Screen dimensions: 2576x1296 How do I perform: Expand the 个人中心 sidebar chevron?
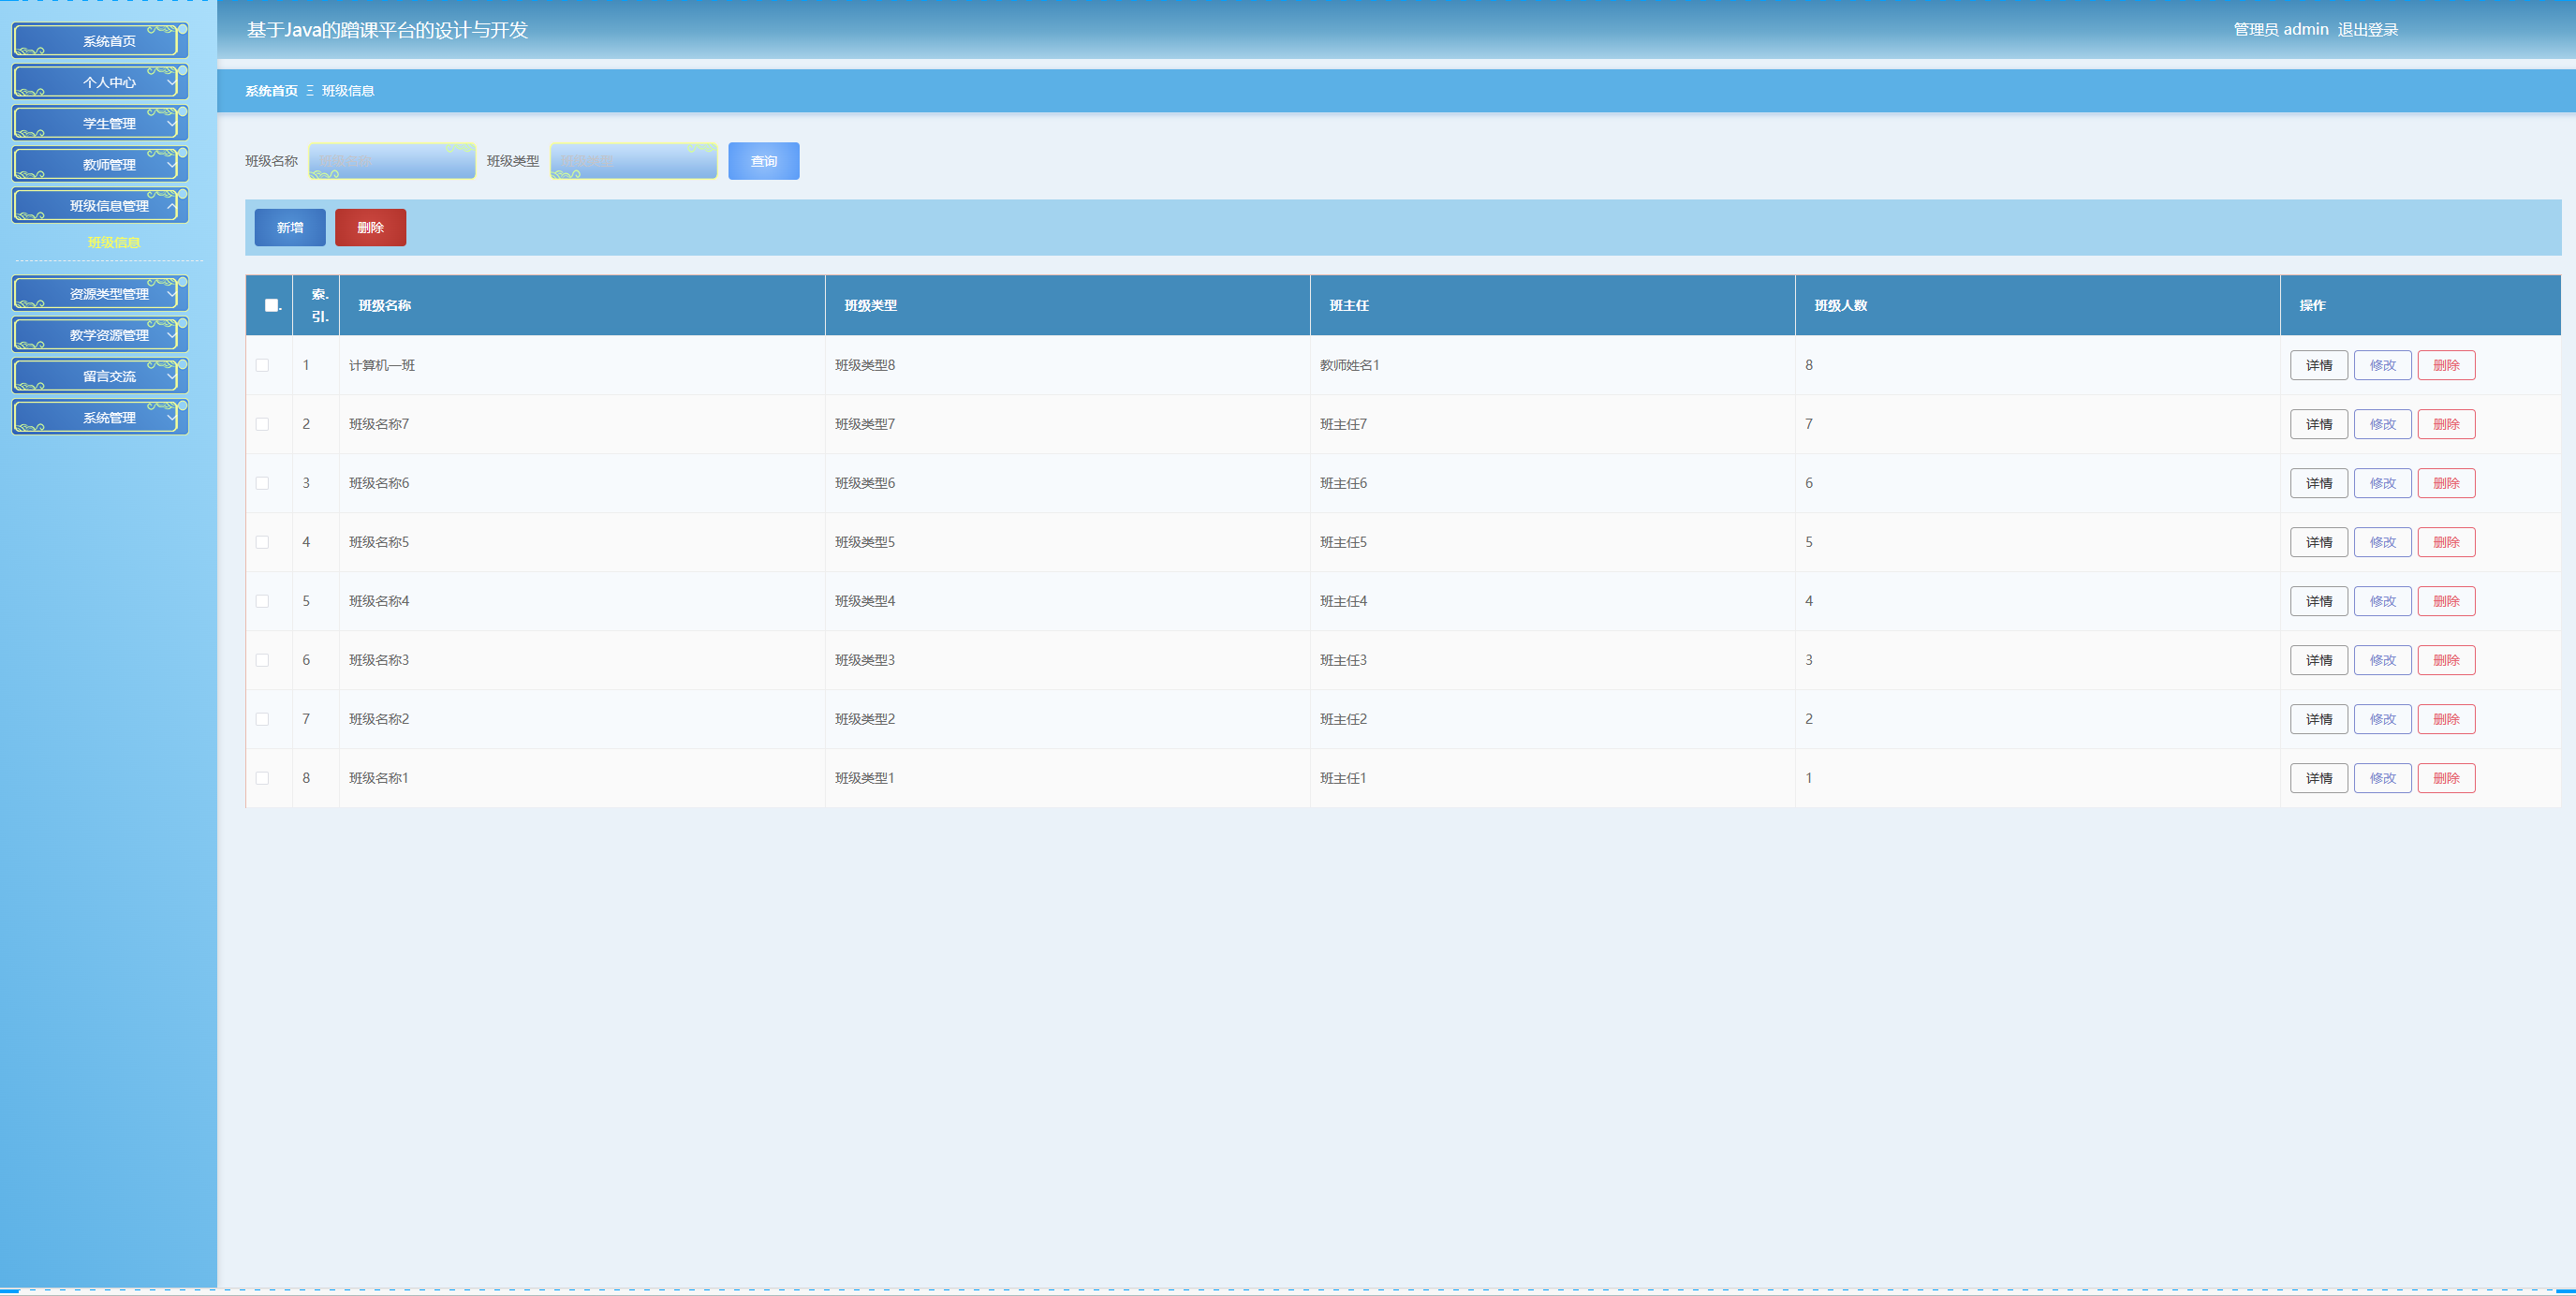171,83
